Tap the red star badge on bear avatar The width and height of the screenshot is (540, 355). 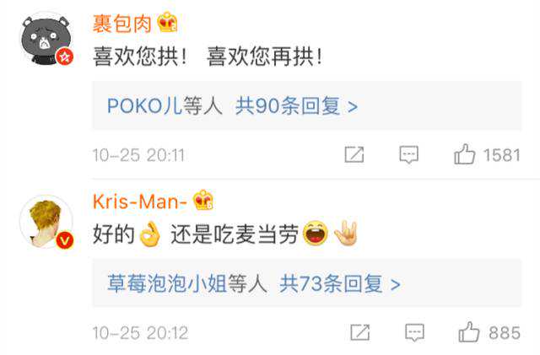click(65, 56)
